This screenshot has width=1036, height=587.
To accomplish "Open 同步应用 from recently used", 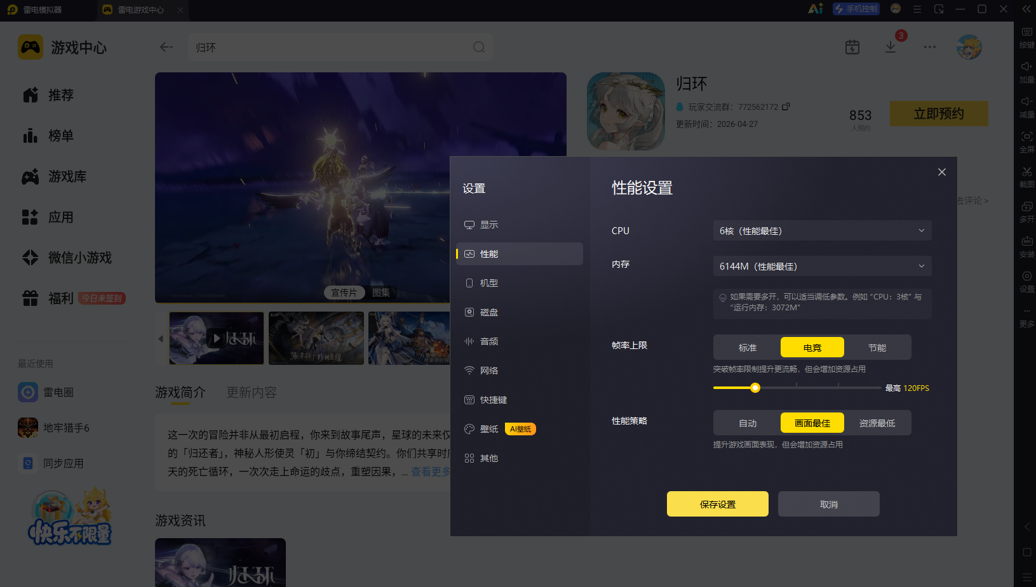I will (x=51, y=463).
